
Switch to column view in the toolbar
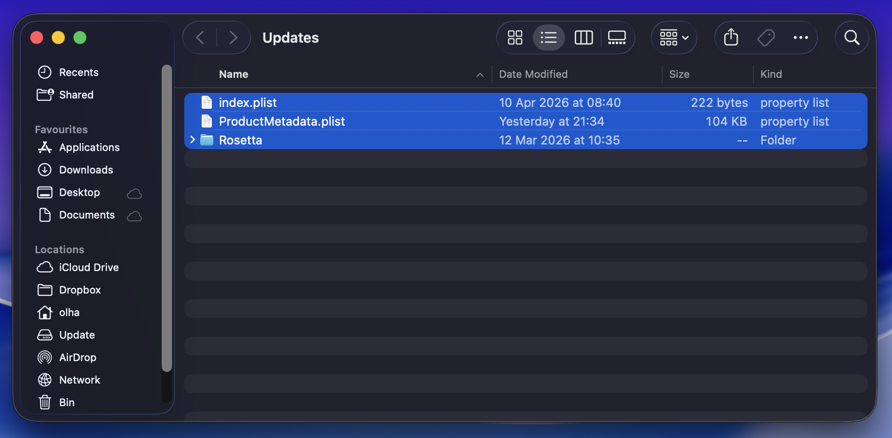(583, 38)
